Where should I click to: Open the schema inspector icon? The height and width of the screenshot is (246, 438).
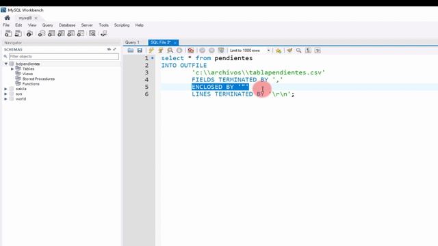pos(29,33)
